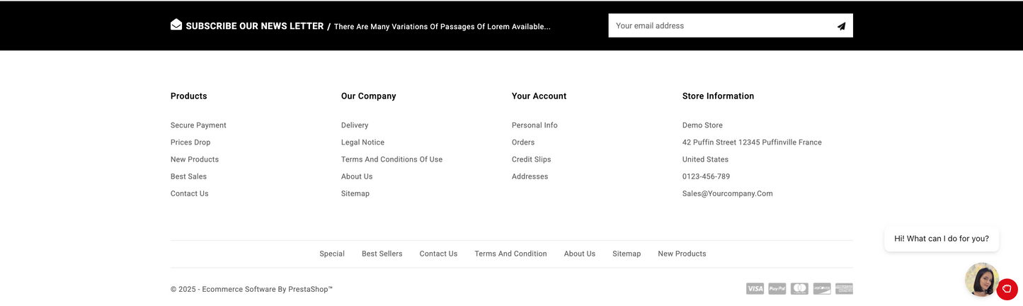1023x306 pixels.
Task: Click the phone number 0123-456-789
Action: 706,176
